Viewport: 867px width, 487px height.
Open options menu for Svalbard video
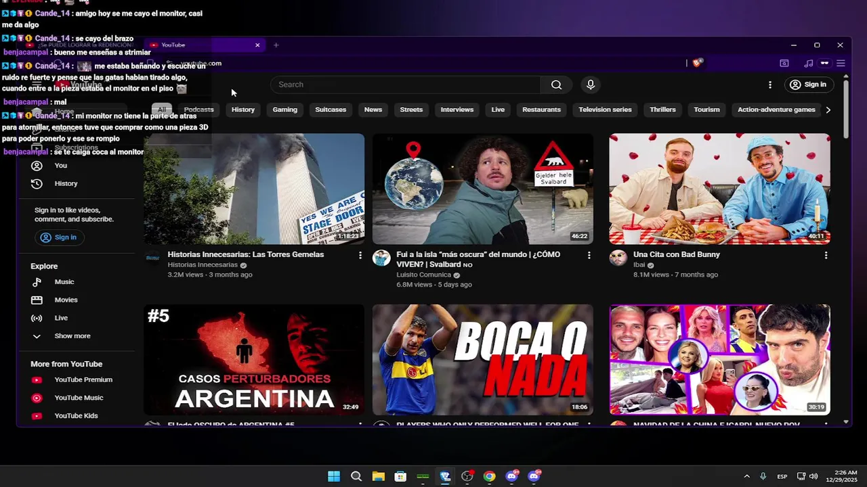(x=589, y=255)
